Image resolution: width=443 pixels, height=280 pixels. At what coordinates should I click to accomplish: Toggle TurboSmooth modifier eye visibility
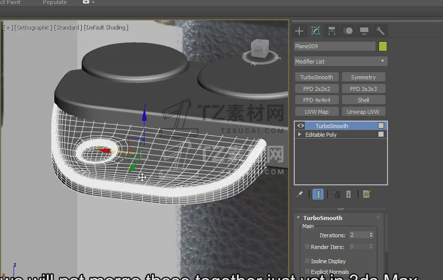pos(301,126)
